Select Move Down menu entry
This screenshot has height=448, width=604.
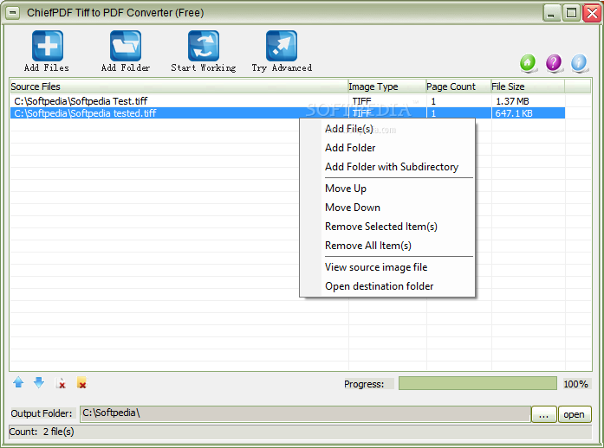pos(387,208)
